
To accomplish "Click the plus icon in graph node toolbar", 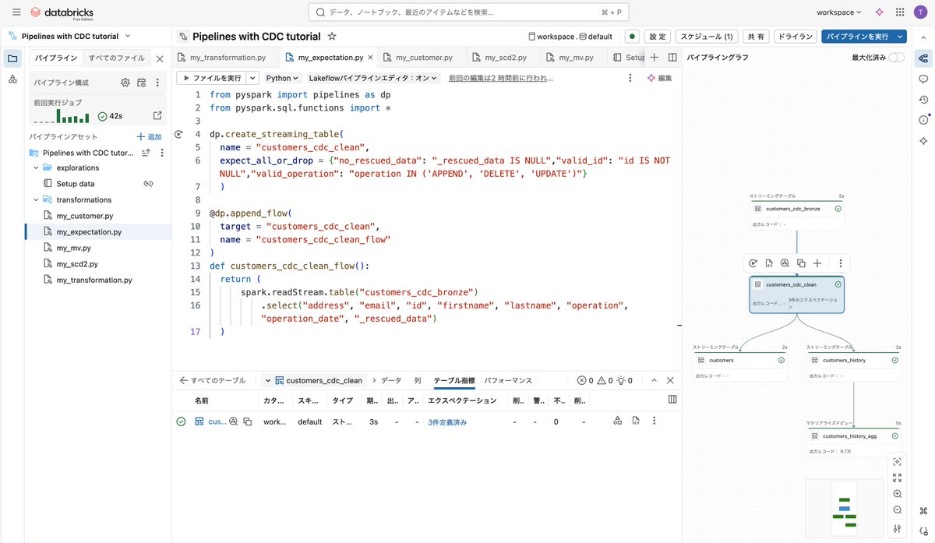I will coord(817,263).
